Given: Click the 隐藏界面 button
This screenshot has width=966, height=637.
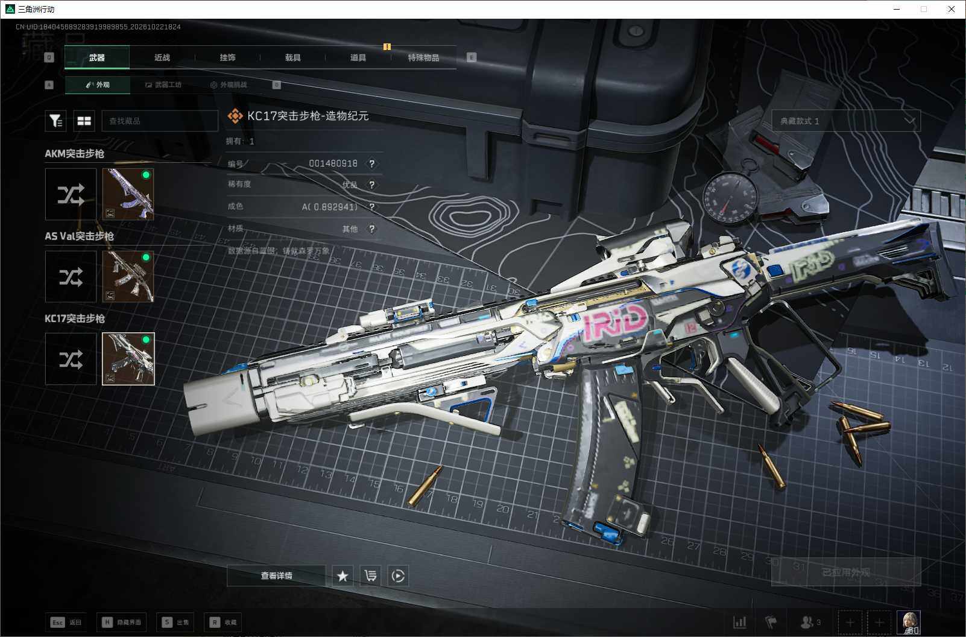Looking at the screenshot, I should [121, 622].
